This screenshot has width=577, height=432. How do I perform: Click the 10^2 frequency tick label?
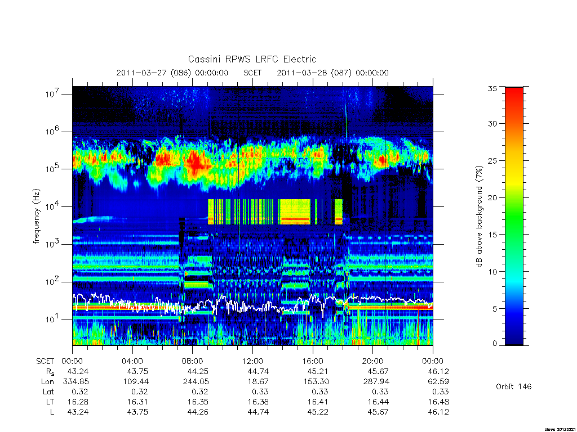pyautogui.click(x=54, y=281)
